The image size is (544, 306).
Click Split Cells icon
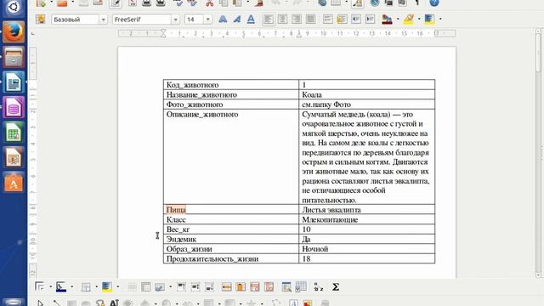click(145, 287)
